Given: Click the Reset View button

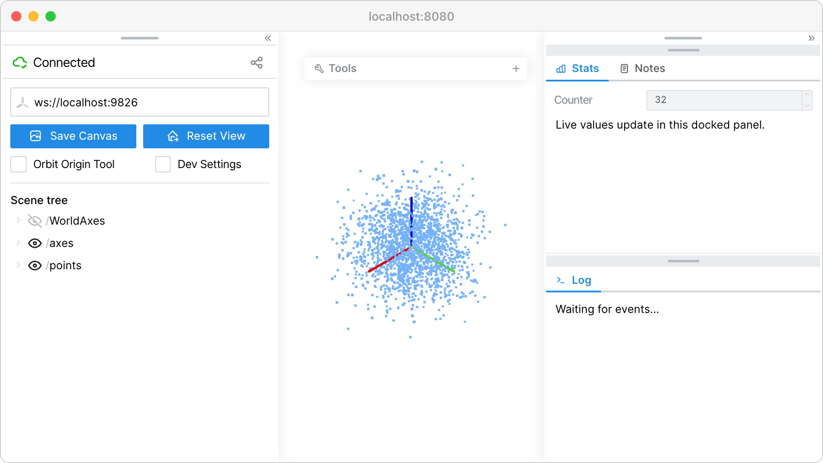Looking at the screenshot, I should click(206, 136).
